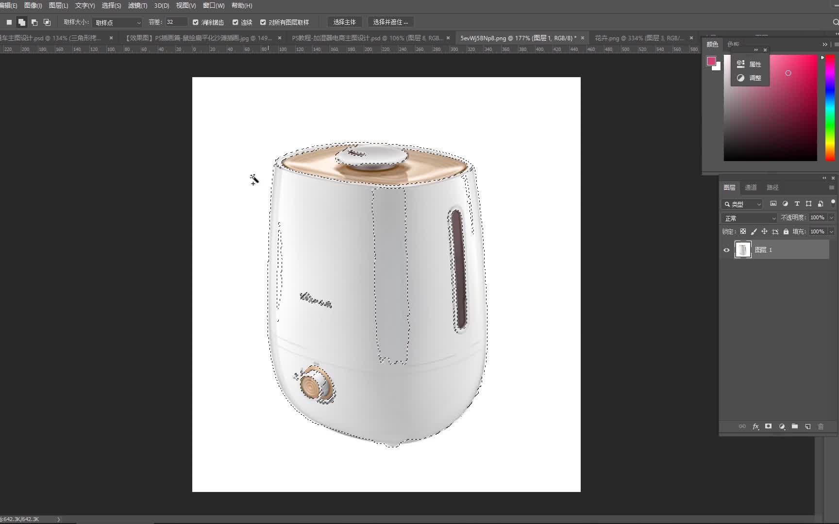Image resolution: width=839 pixels, height=524 pixels.
Task: Toggle the 消除锯齿 anti-alias checkbox
Action: pyautogui.click(x=196, y=22)
